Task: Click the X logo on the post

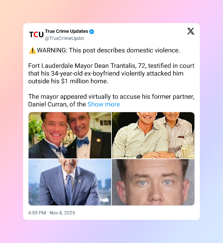Action: pos(191,31)
